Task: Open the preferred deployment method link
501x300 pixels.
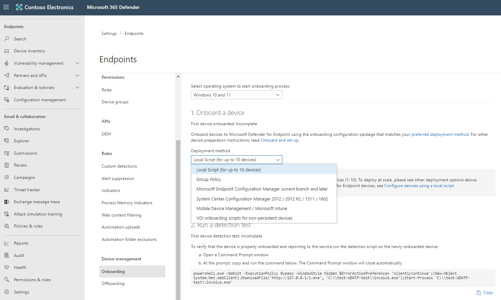Action: 440,134
